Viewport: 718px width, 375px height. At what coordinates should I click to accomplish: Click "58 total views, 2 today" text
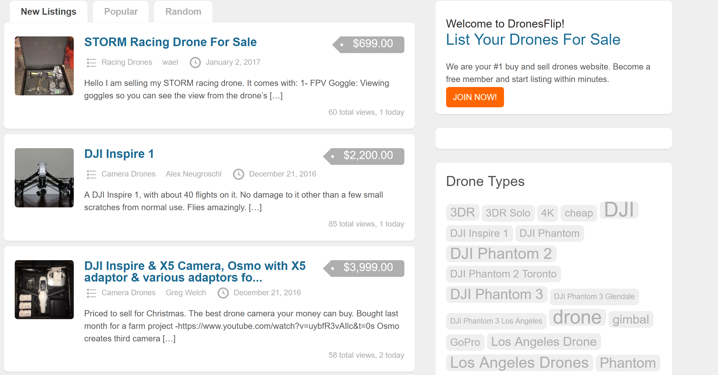pyautogui.click(x=366, y=355)
